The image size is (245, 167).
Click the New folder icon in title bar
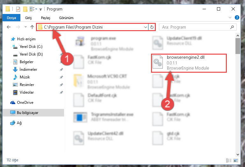pos(25,9)
